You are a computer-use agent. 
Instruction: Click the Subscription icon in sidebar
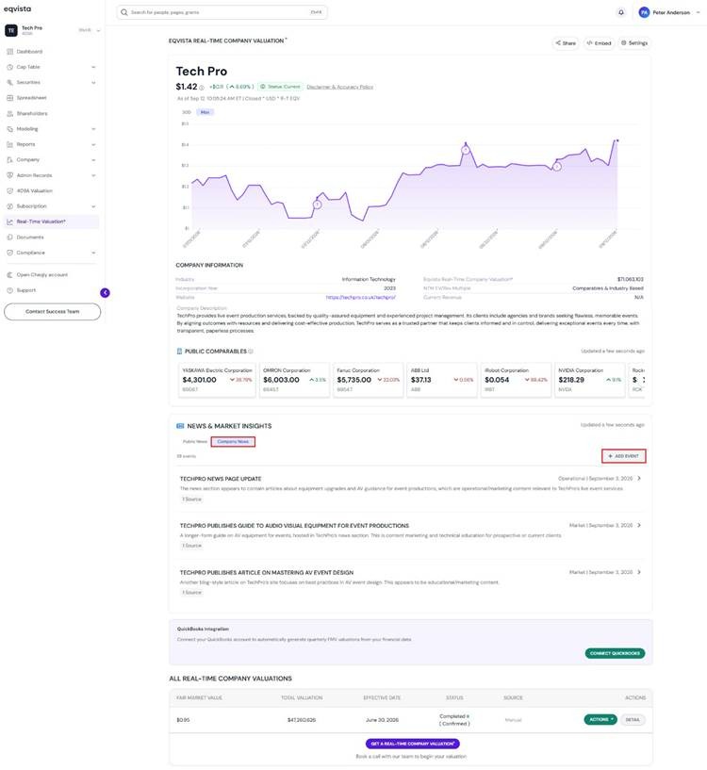pos(9,206)
